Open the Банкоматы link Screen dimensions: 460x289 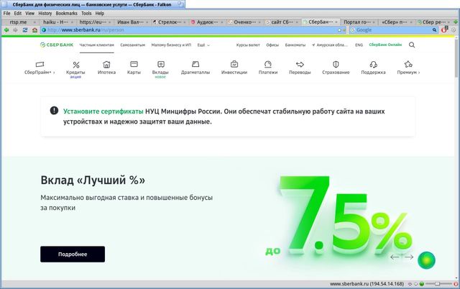pos(295,45)
